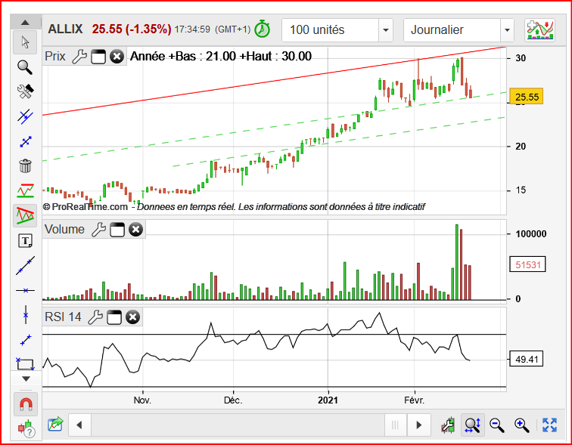Click the trash can delete tool
Viewport: 572px width, 445px height.
click(25, 166)
